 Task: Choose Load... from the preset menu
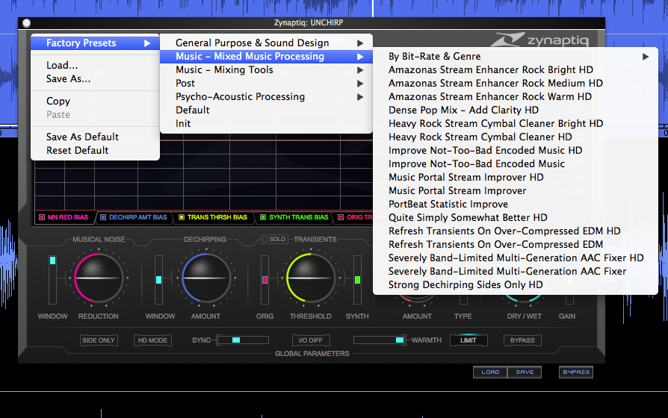click(x=96, y=65)
